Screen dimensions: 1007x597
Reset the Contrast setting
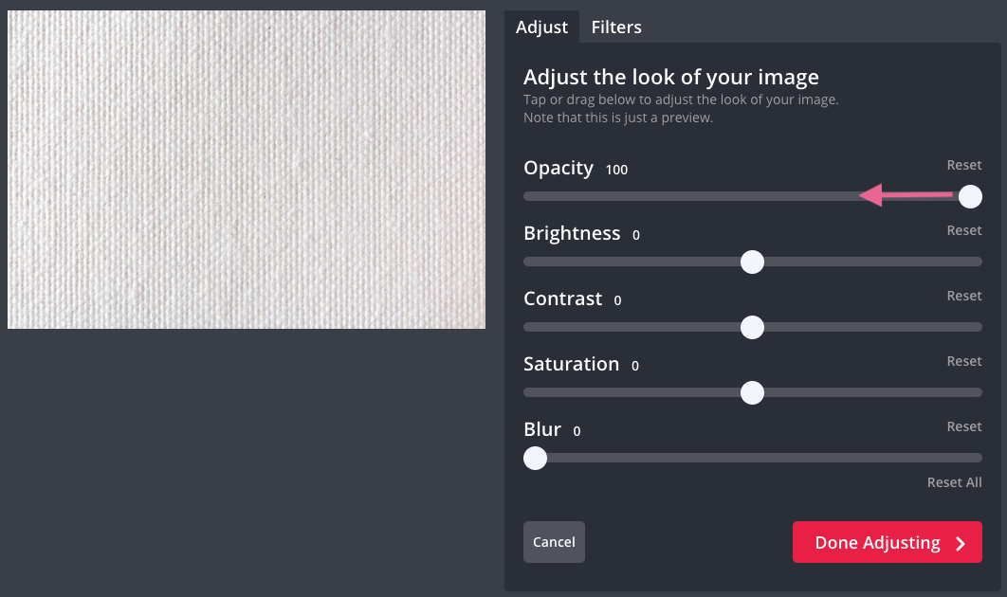click(963, 297)
